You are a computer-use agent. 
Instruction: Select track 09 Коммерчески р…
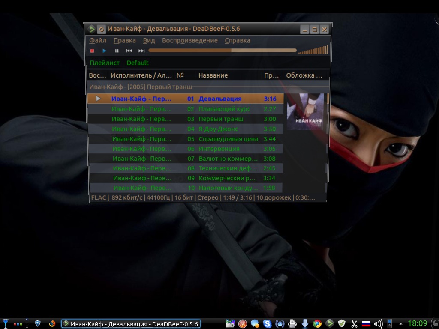pos(185,178)
